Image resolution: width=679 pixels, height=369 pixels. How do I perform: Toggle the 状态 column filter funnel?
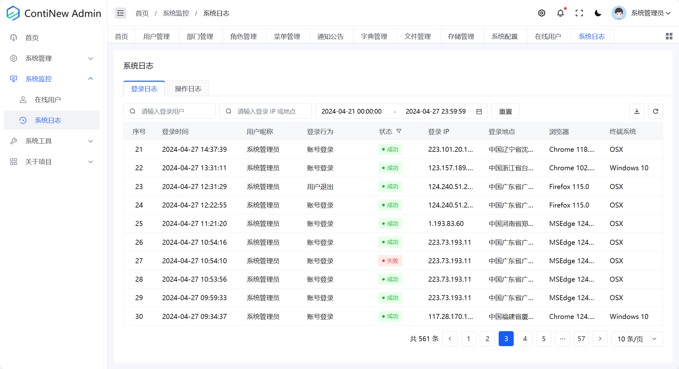(399, 131)
